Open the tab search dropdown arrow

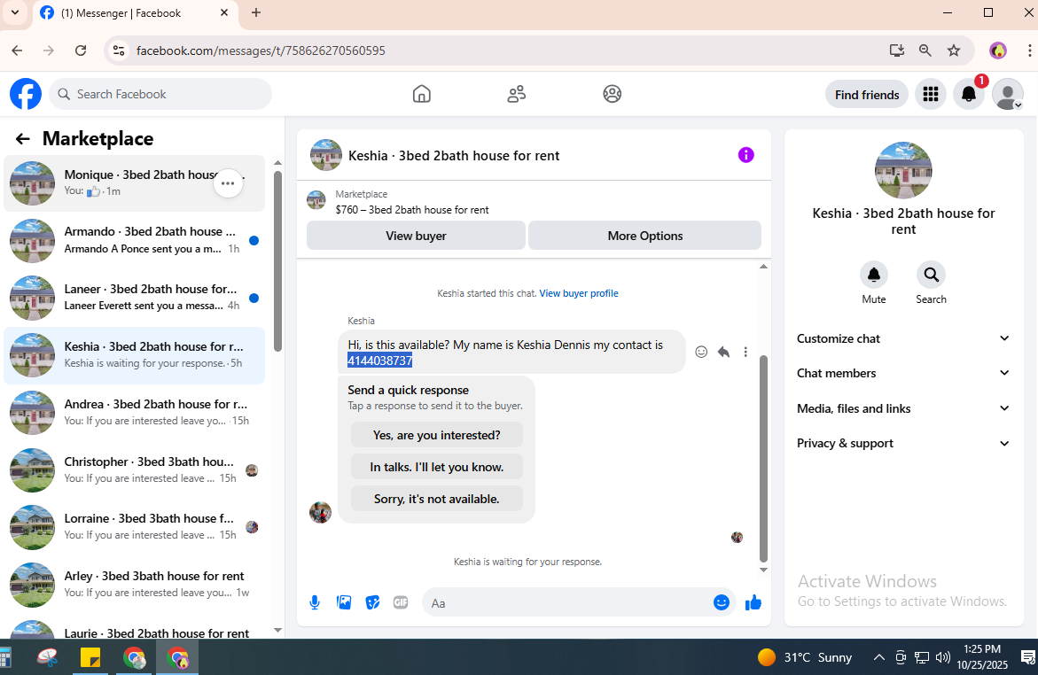pos(14,12)
